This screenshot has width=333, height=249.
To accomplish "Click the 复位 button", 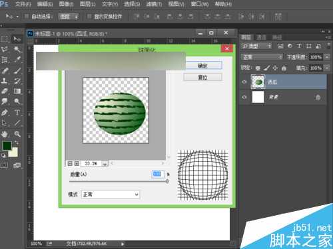I will coord(202,77).
